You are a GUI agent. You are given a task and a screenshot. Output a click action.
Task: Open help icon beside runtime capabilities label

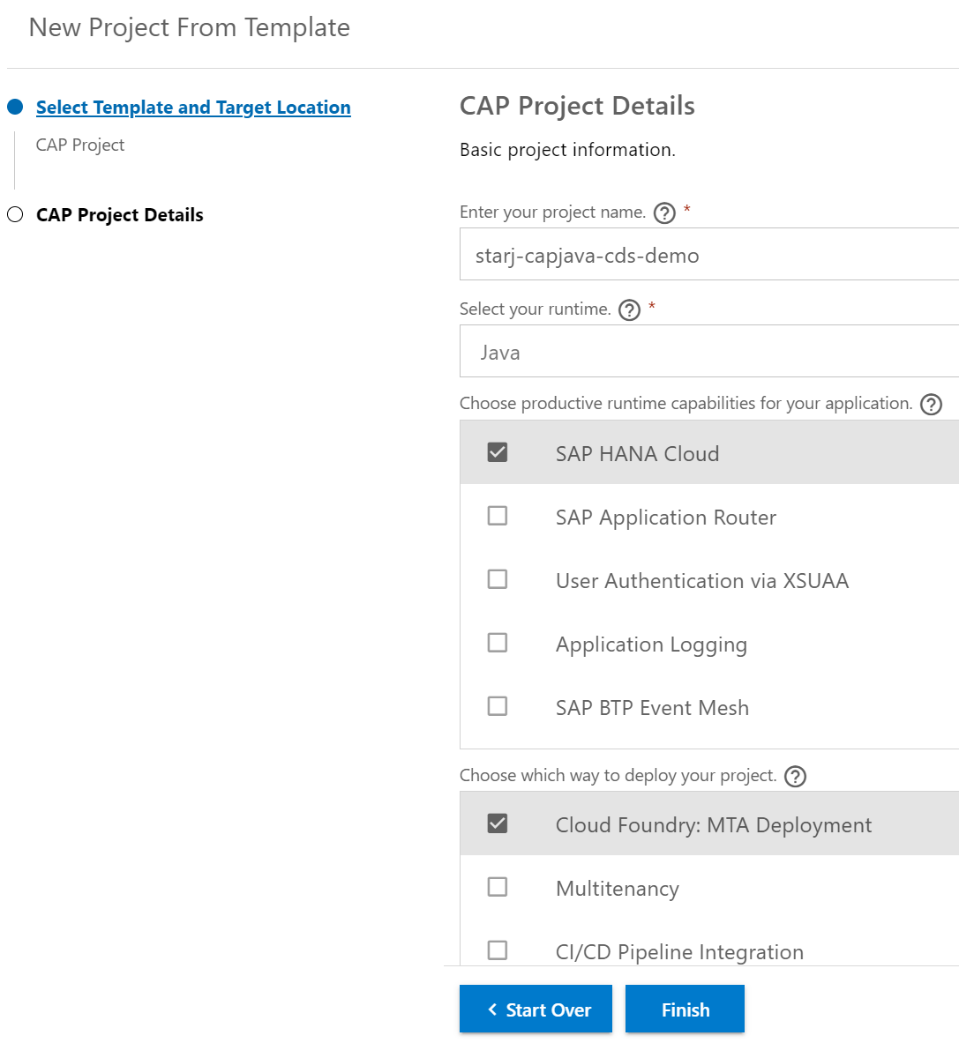(931, 405)
